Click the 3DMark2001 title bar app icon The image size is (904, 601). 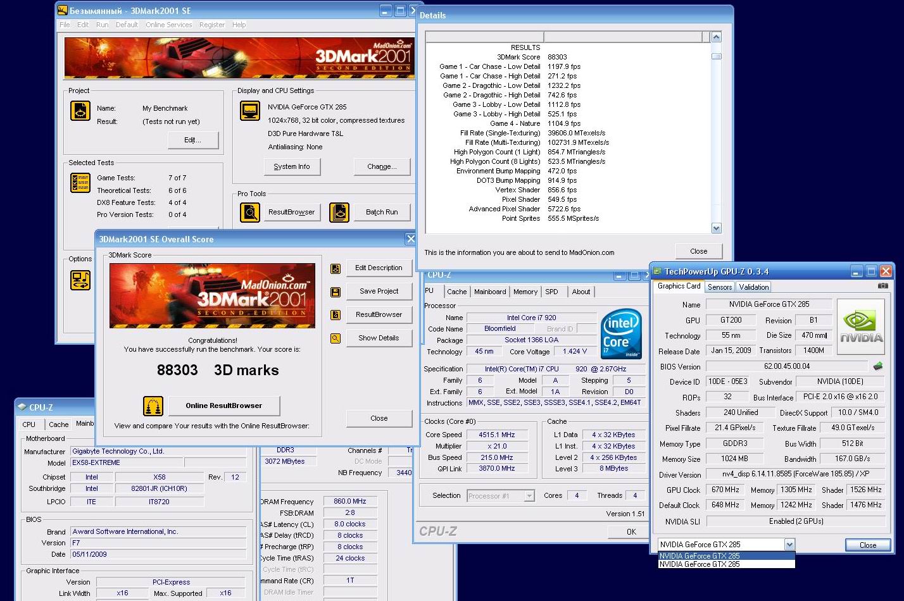click(x=63, y=11)
